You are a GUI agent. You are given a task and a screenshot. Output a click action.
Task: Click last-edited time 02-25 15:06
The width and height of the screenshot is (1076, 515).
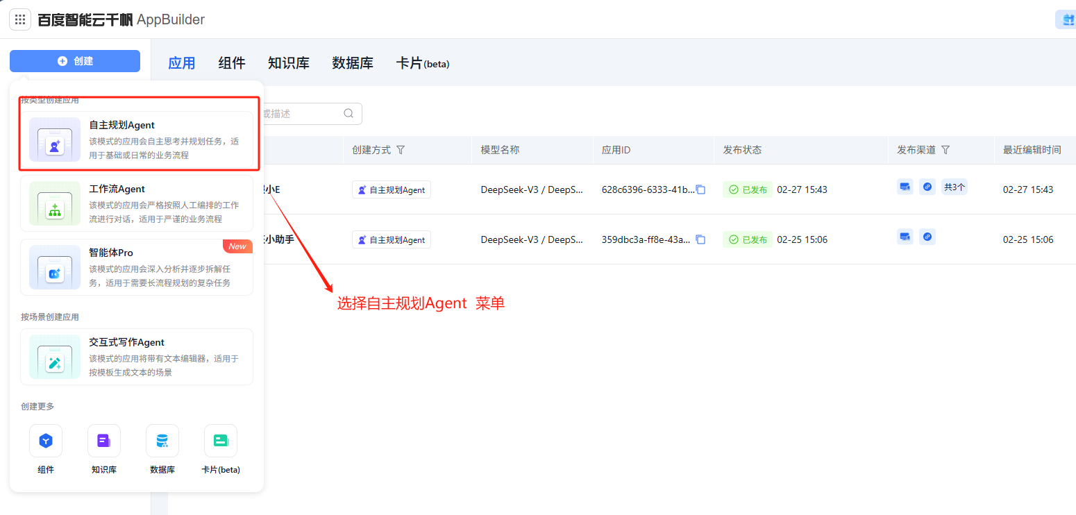1028,239
